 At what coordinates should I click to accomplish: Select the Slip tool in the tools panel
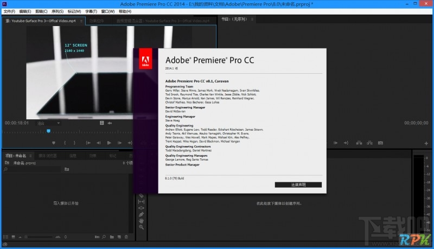141,202
